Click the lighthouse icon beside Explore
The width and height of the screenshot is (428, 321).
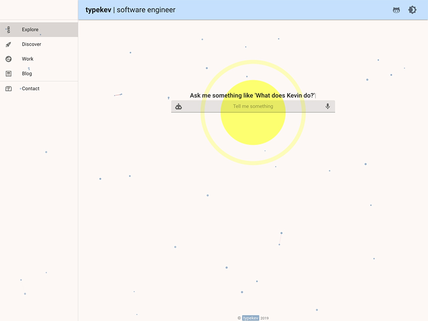[x=8, y=29]
